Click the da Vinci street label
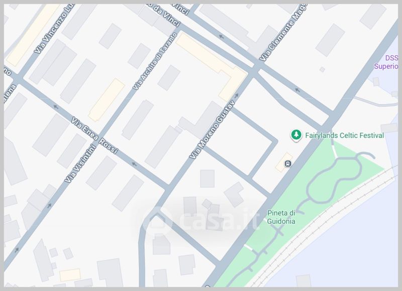 [167, 15]
